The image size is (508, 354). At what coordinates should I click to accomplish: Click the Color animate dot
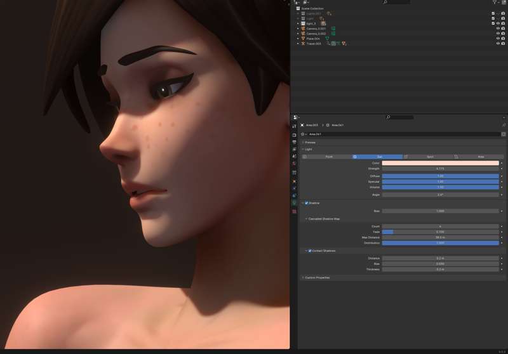coord(502,163)
